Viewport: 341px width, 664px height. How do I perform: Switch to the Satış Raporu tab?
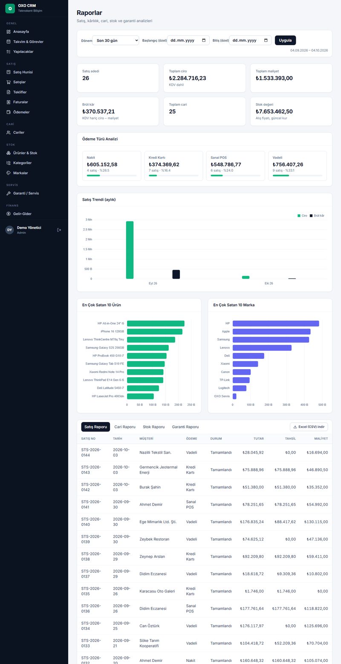[x=95, y=427]
